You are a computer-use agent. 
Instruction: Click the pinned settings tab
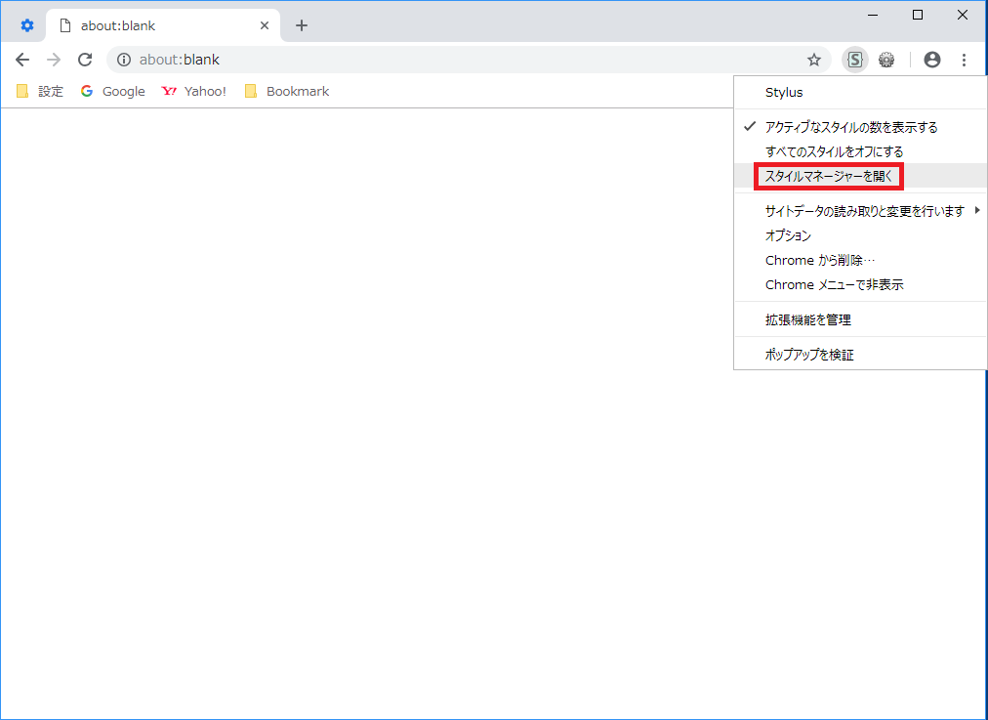[27, 25]
